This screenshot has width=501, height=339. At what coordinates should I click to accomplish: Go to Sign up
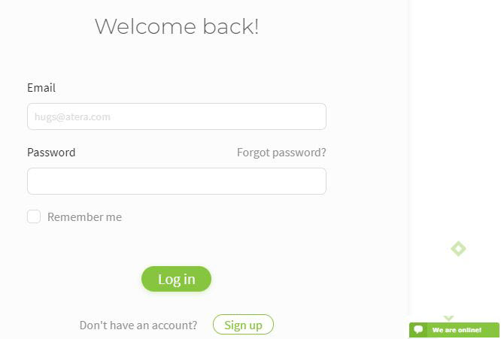(x=243, y=325)
